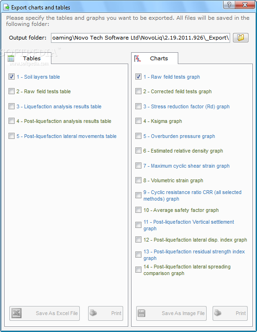
Task: Uncheck Raw feild tests graph checkbox
Action: pyautogui.click(x=138, y=76)
